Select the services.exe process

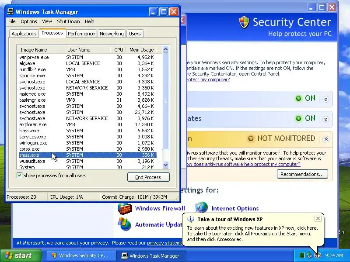[87, 137]
